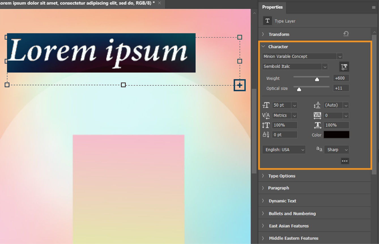
Task: Click the vertical scale icon next to 100%
Action: click(x=266, y=125)
